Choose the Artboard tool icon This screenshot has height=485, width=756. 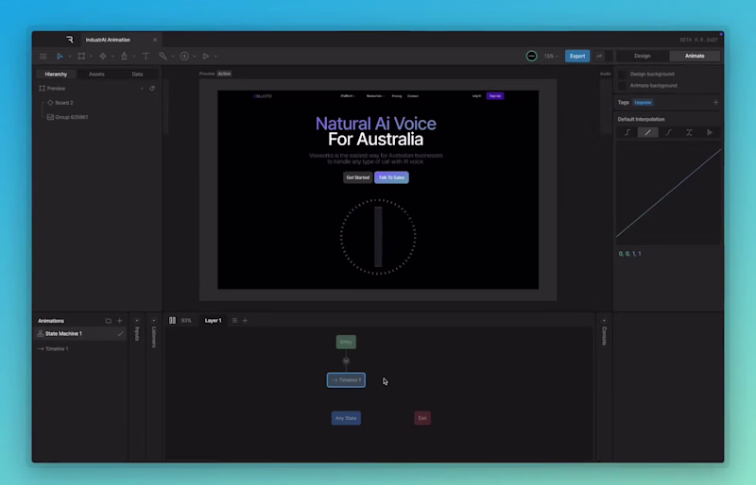click(81, 57)
